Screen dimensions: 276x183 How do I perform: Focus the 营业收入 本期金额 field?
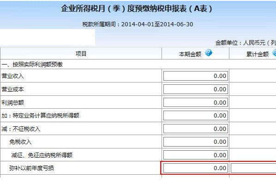(x=196, y=76)
